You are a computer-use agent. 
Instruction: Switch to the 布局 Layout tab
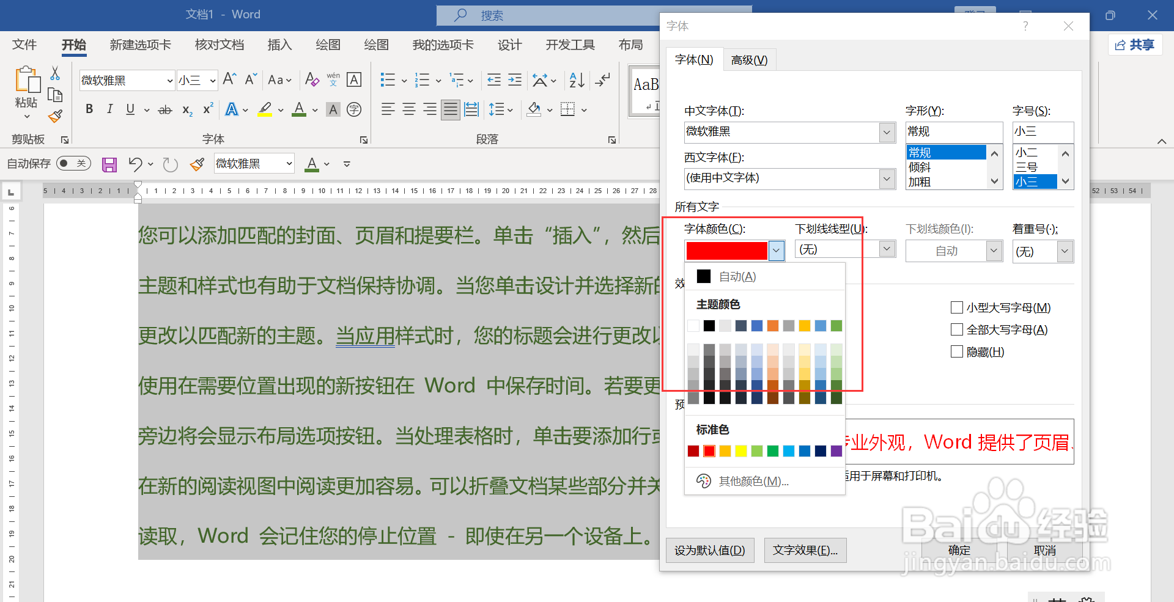[630, 45]
